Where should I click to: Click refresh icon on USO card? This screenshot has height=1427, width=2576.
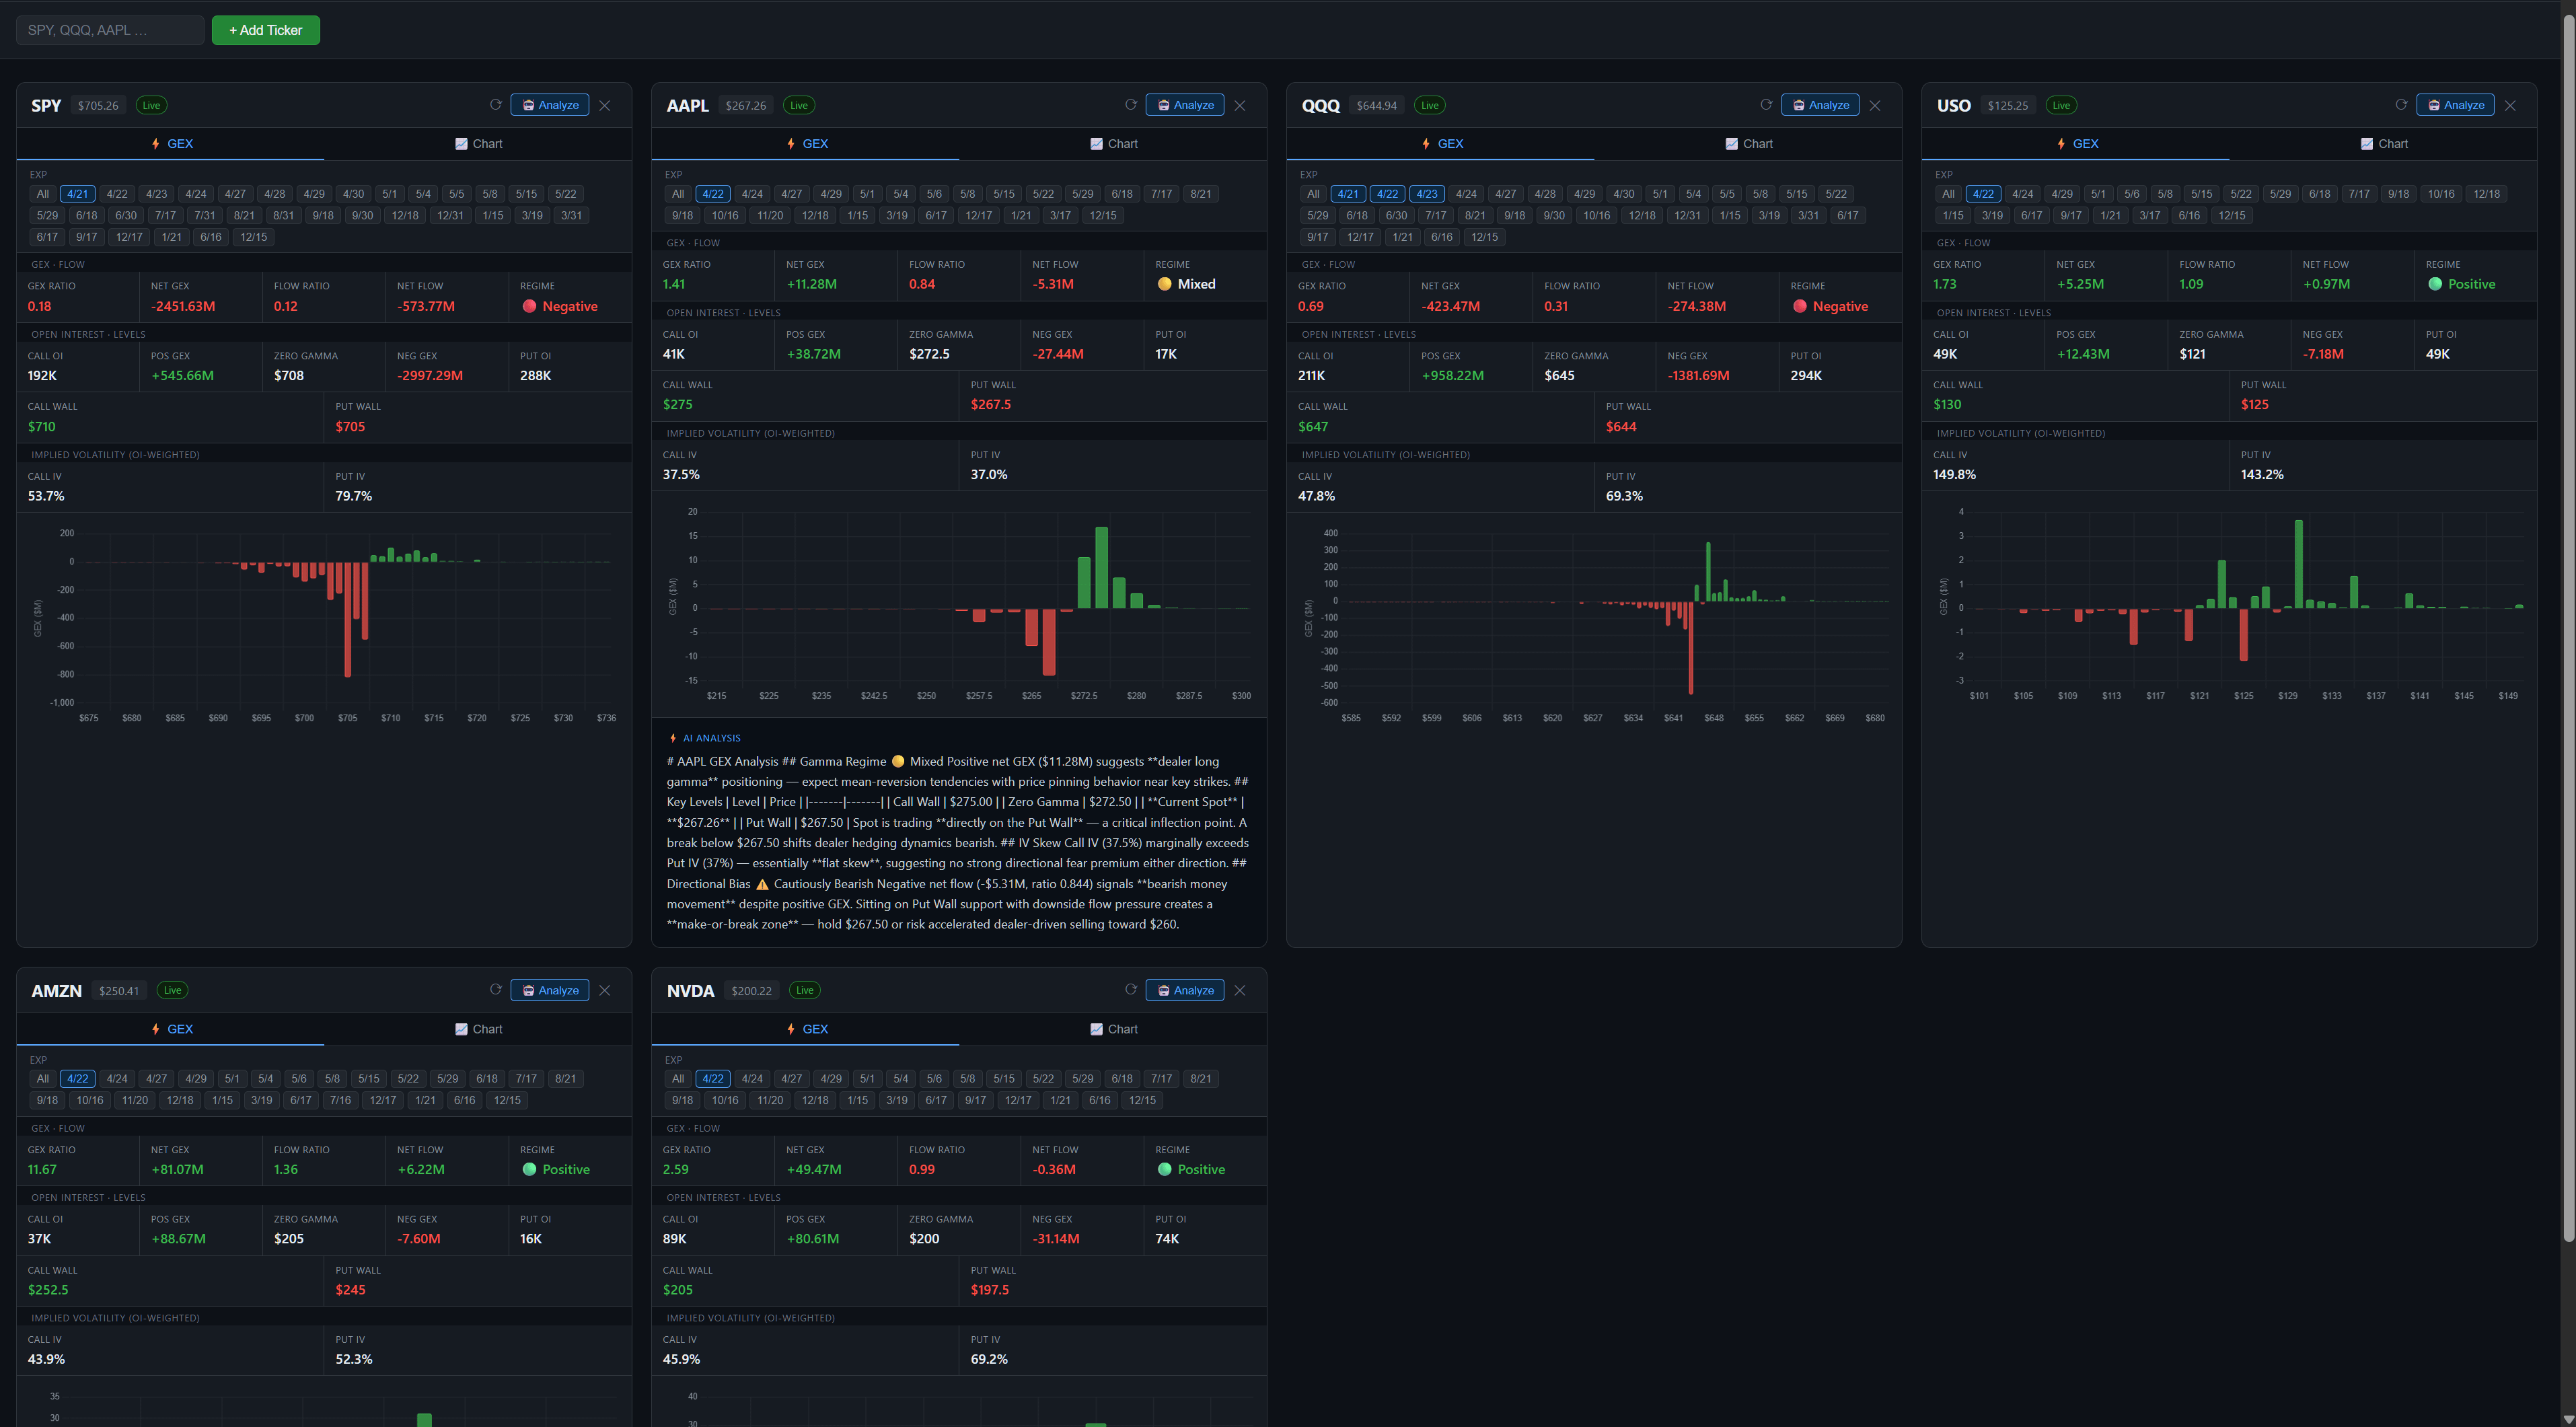[2400, 105]
